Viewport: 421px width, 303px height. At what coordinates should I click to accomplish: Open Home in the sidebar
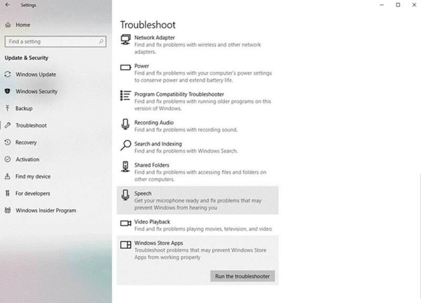tap(23, 25)
